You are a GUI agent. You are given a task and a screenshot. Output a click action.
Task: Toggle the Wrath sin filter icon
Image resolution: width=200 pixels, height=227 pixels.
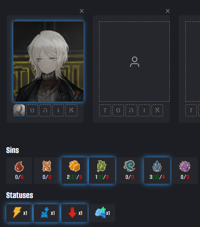[x=19, y=170]
